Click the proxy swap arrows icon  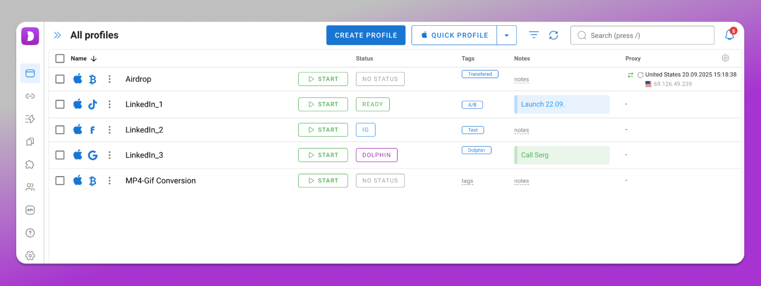[x=631, y=74]
